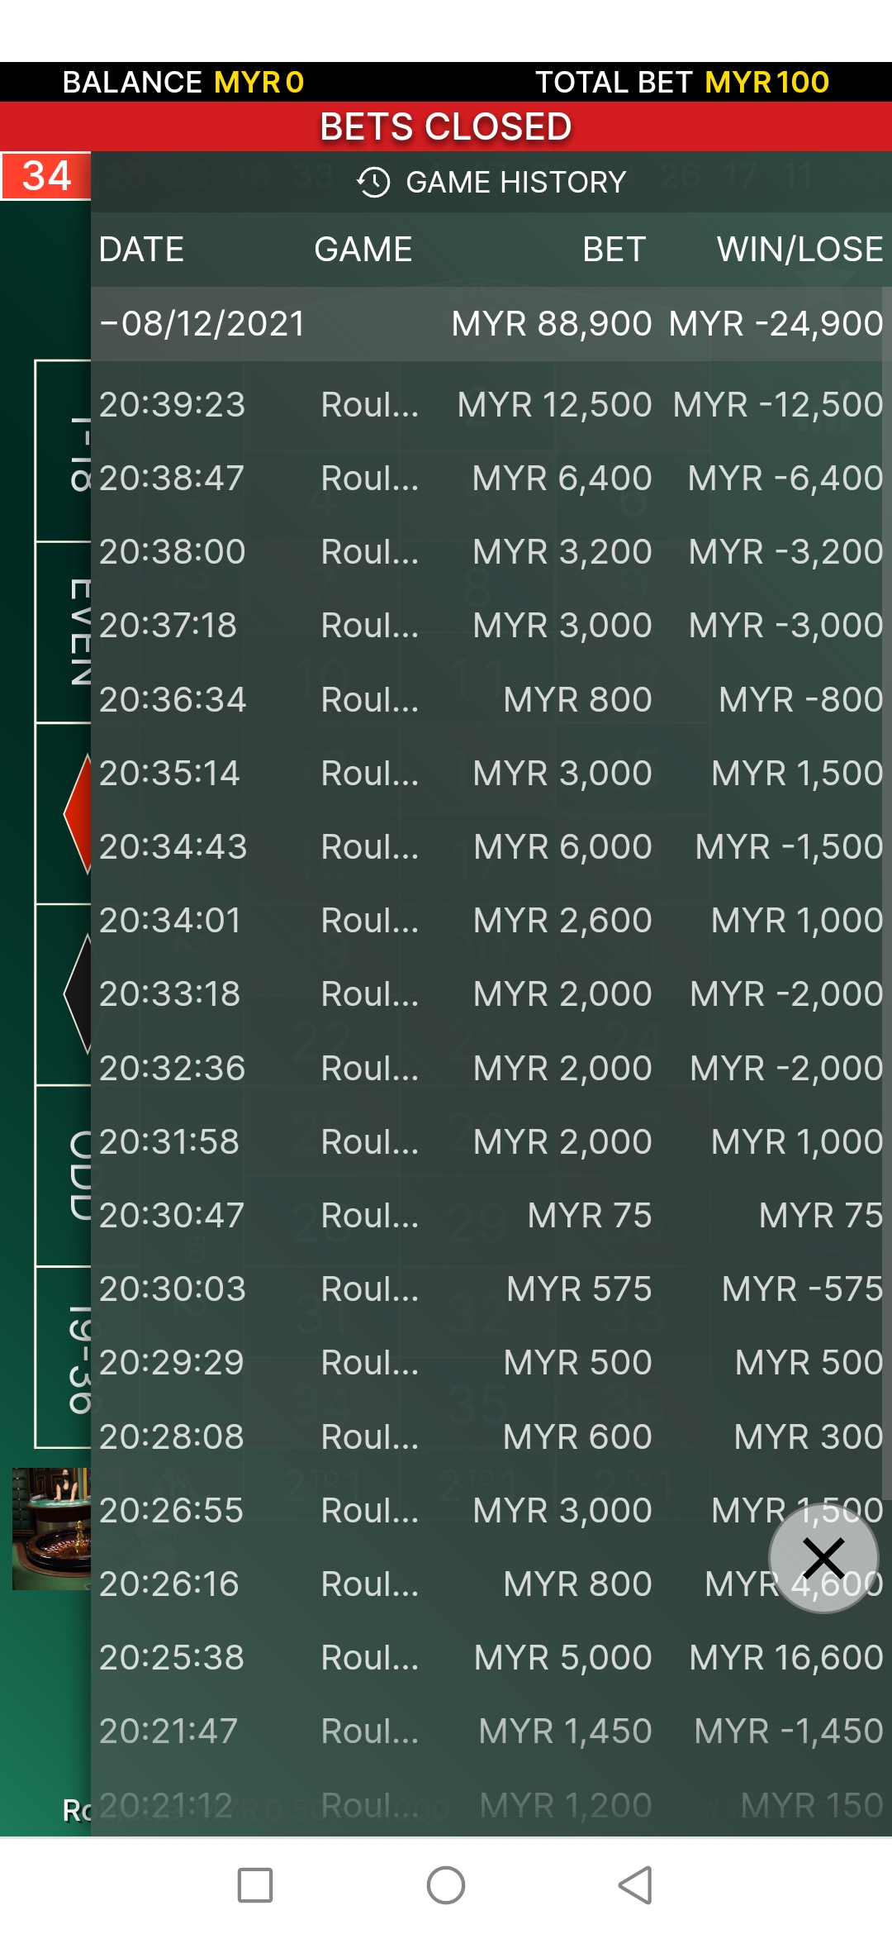Image resolution: width=892 pixels, height=1934 pixels.
Task: Open the 20:39:23 roulette round entry
Action: click(491, 405)
